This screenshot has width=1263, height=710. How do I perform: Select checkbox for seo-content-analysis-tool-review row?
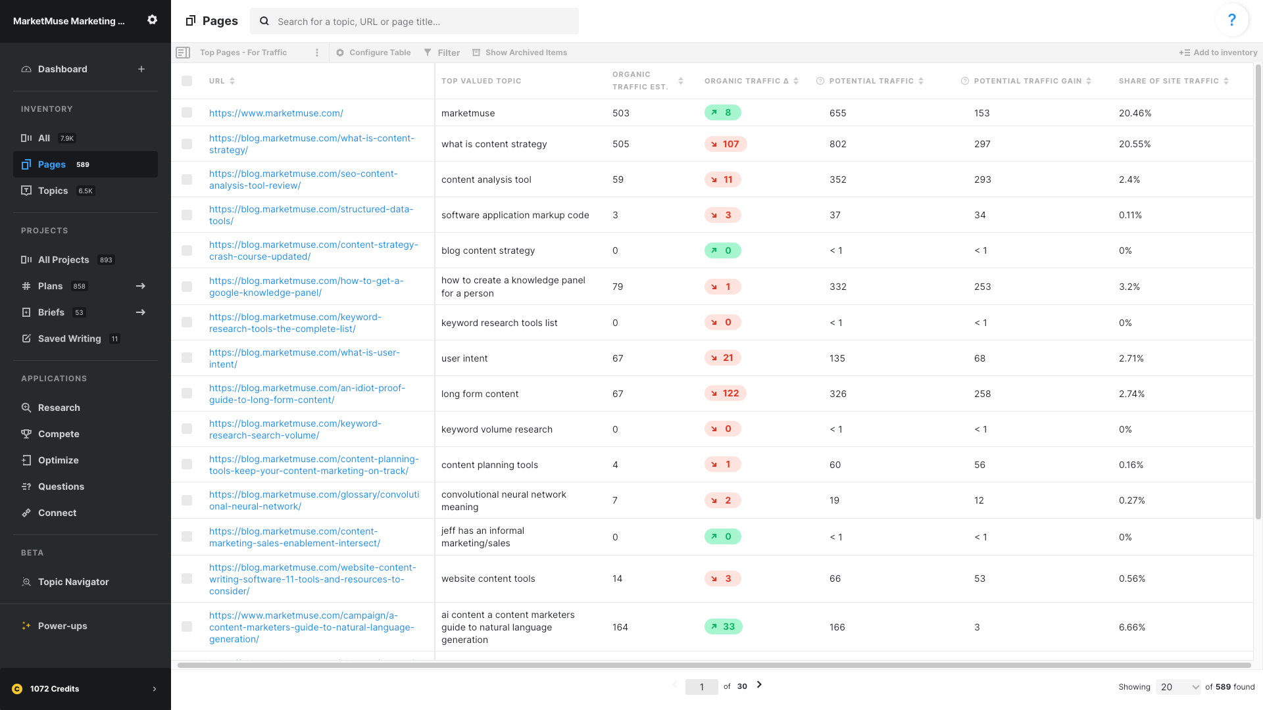tap(187, 179)
